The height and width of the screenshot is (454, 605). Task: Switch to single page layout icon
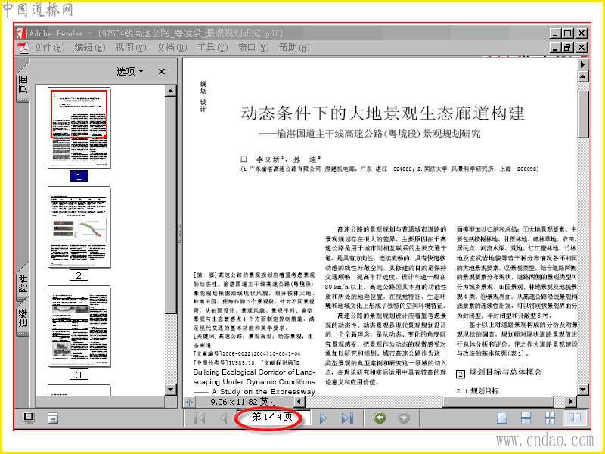pos(501,418)
